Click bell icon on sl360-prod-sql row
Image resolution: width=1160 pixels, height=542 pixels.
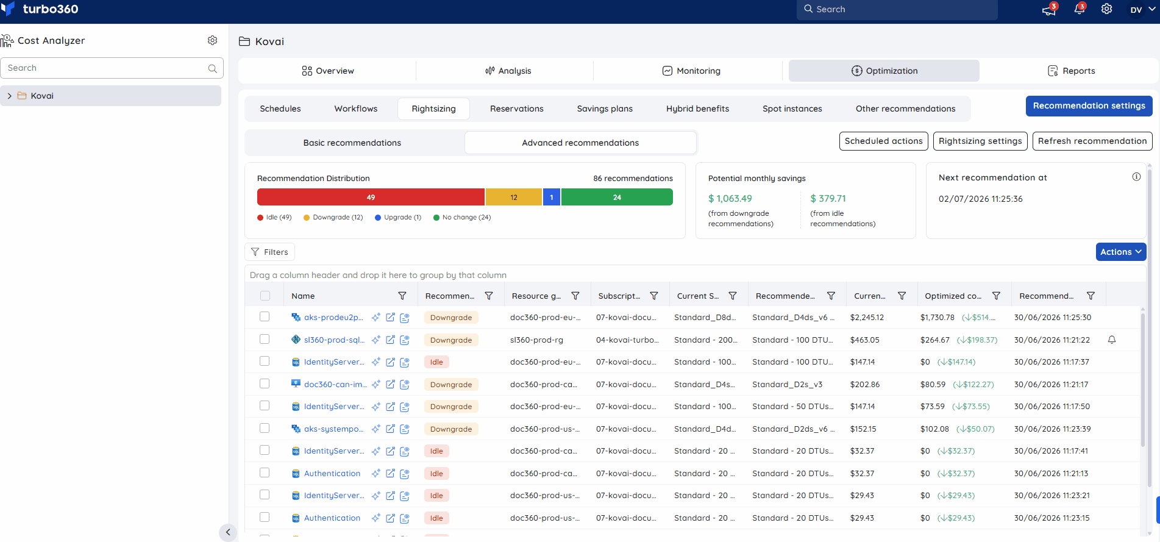pyautogui.click(x=1112, y=340)
